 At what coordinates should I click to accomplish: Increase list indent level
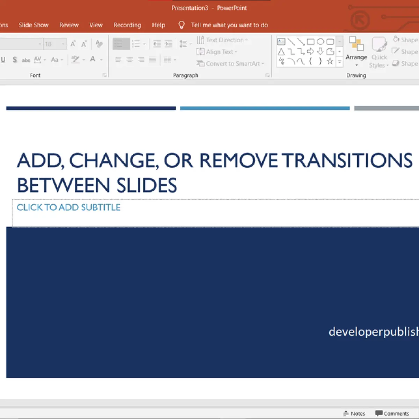(x=168, y=44)
